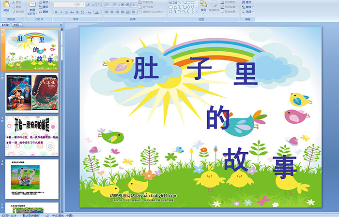
Task: Toggle strikethrough formatting
Action: [72, 12]
